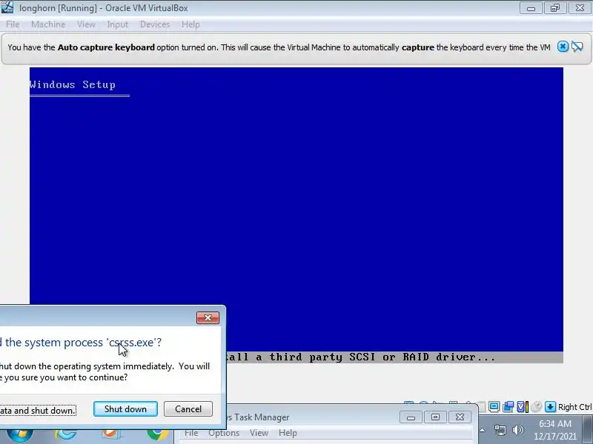This screenshot has width=593, height=444.
Task: Click the VirtualBox recording status icon
Action: [x=508, y=407]
